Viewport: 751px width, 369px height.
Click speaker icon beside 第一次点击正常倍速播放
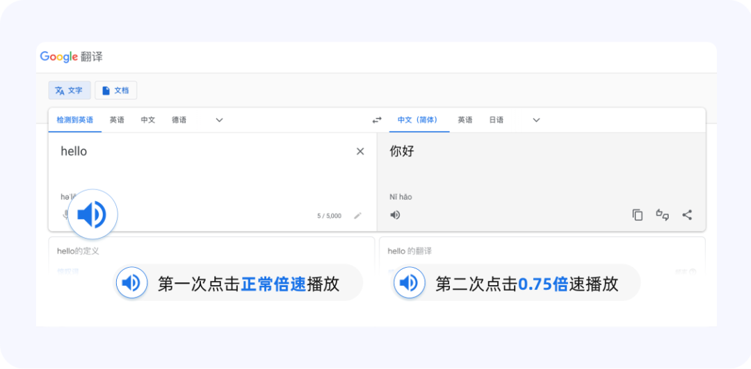point(131,283)
